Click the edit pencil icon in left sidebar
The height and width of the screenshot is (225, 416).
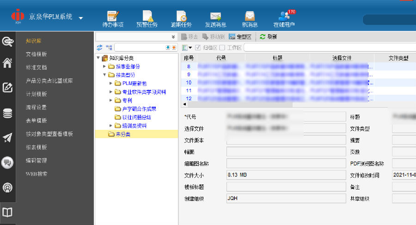coord(7,87)
